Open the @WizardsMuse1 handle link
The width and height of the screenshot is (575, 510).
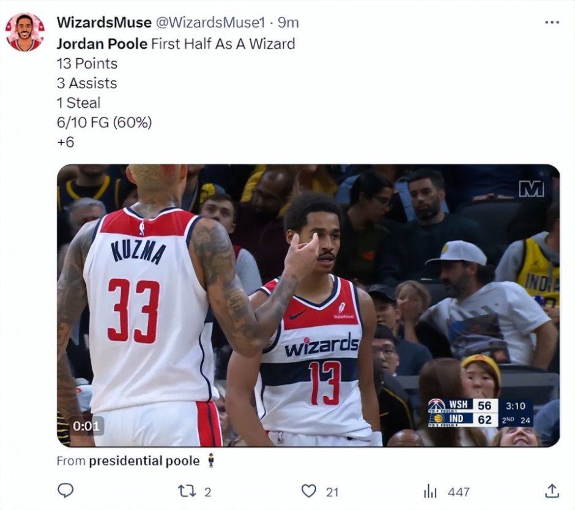[x=210, y=23]
